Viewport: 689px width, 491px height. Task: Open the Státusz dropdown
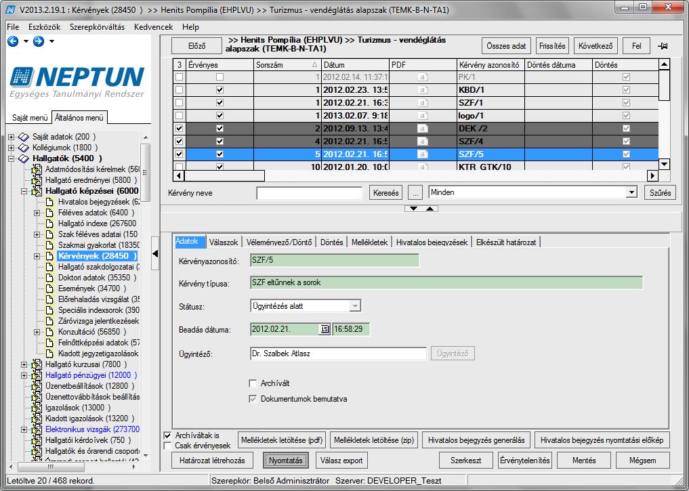(x=355, y=306)
